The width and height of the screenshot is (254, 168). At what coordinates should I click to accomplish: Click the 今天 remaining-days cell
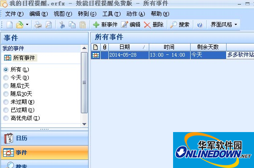click(208, 55)
